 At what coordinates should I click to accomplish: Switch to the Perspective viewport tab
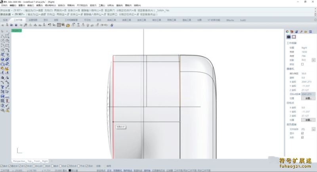(x=19, y=161)
